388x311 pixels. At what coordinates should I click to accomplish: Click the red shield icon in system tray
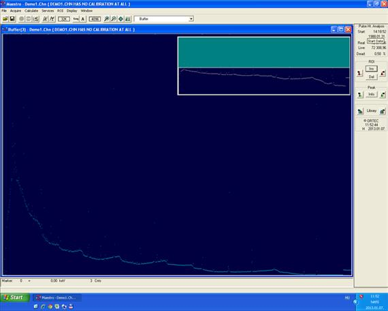[x=361, y=297]
